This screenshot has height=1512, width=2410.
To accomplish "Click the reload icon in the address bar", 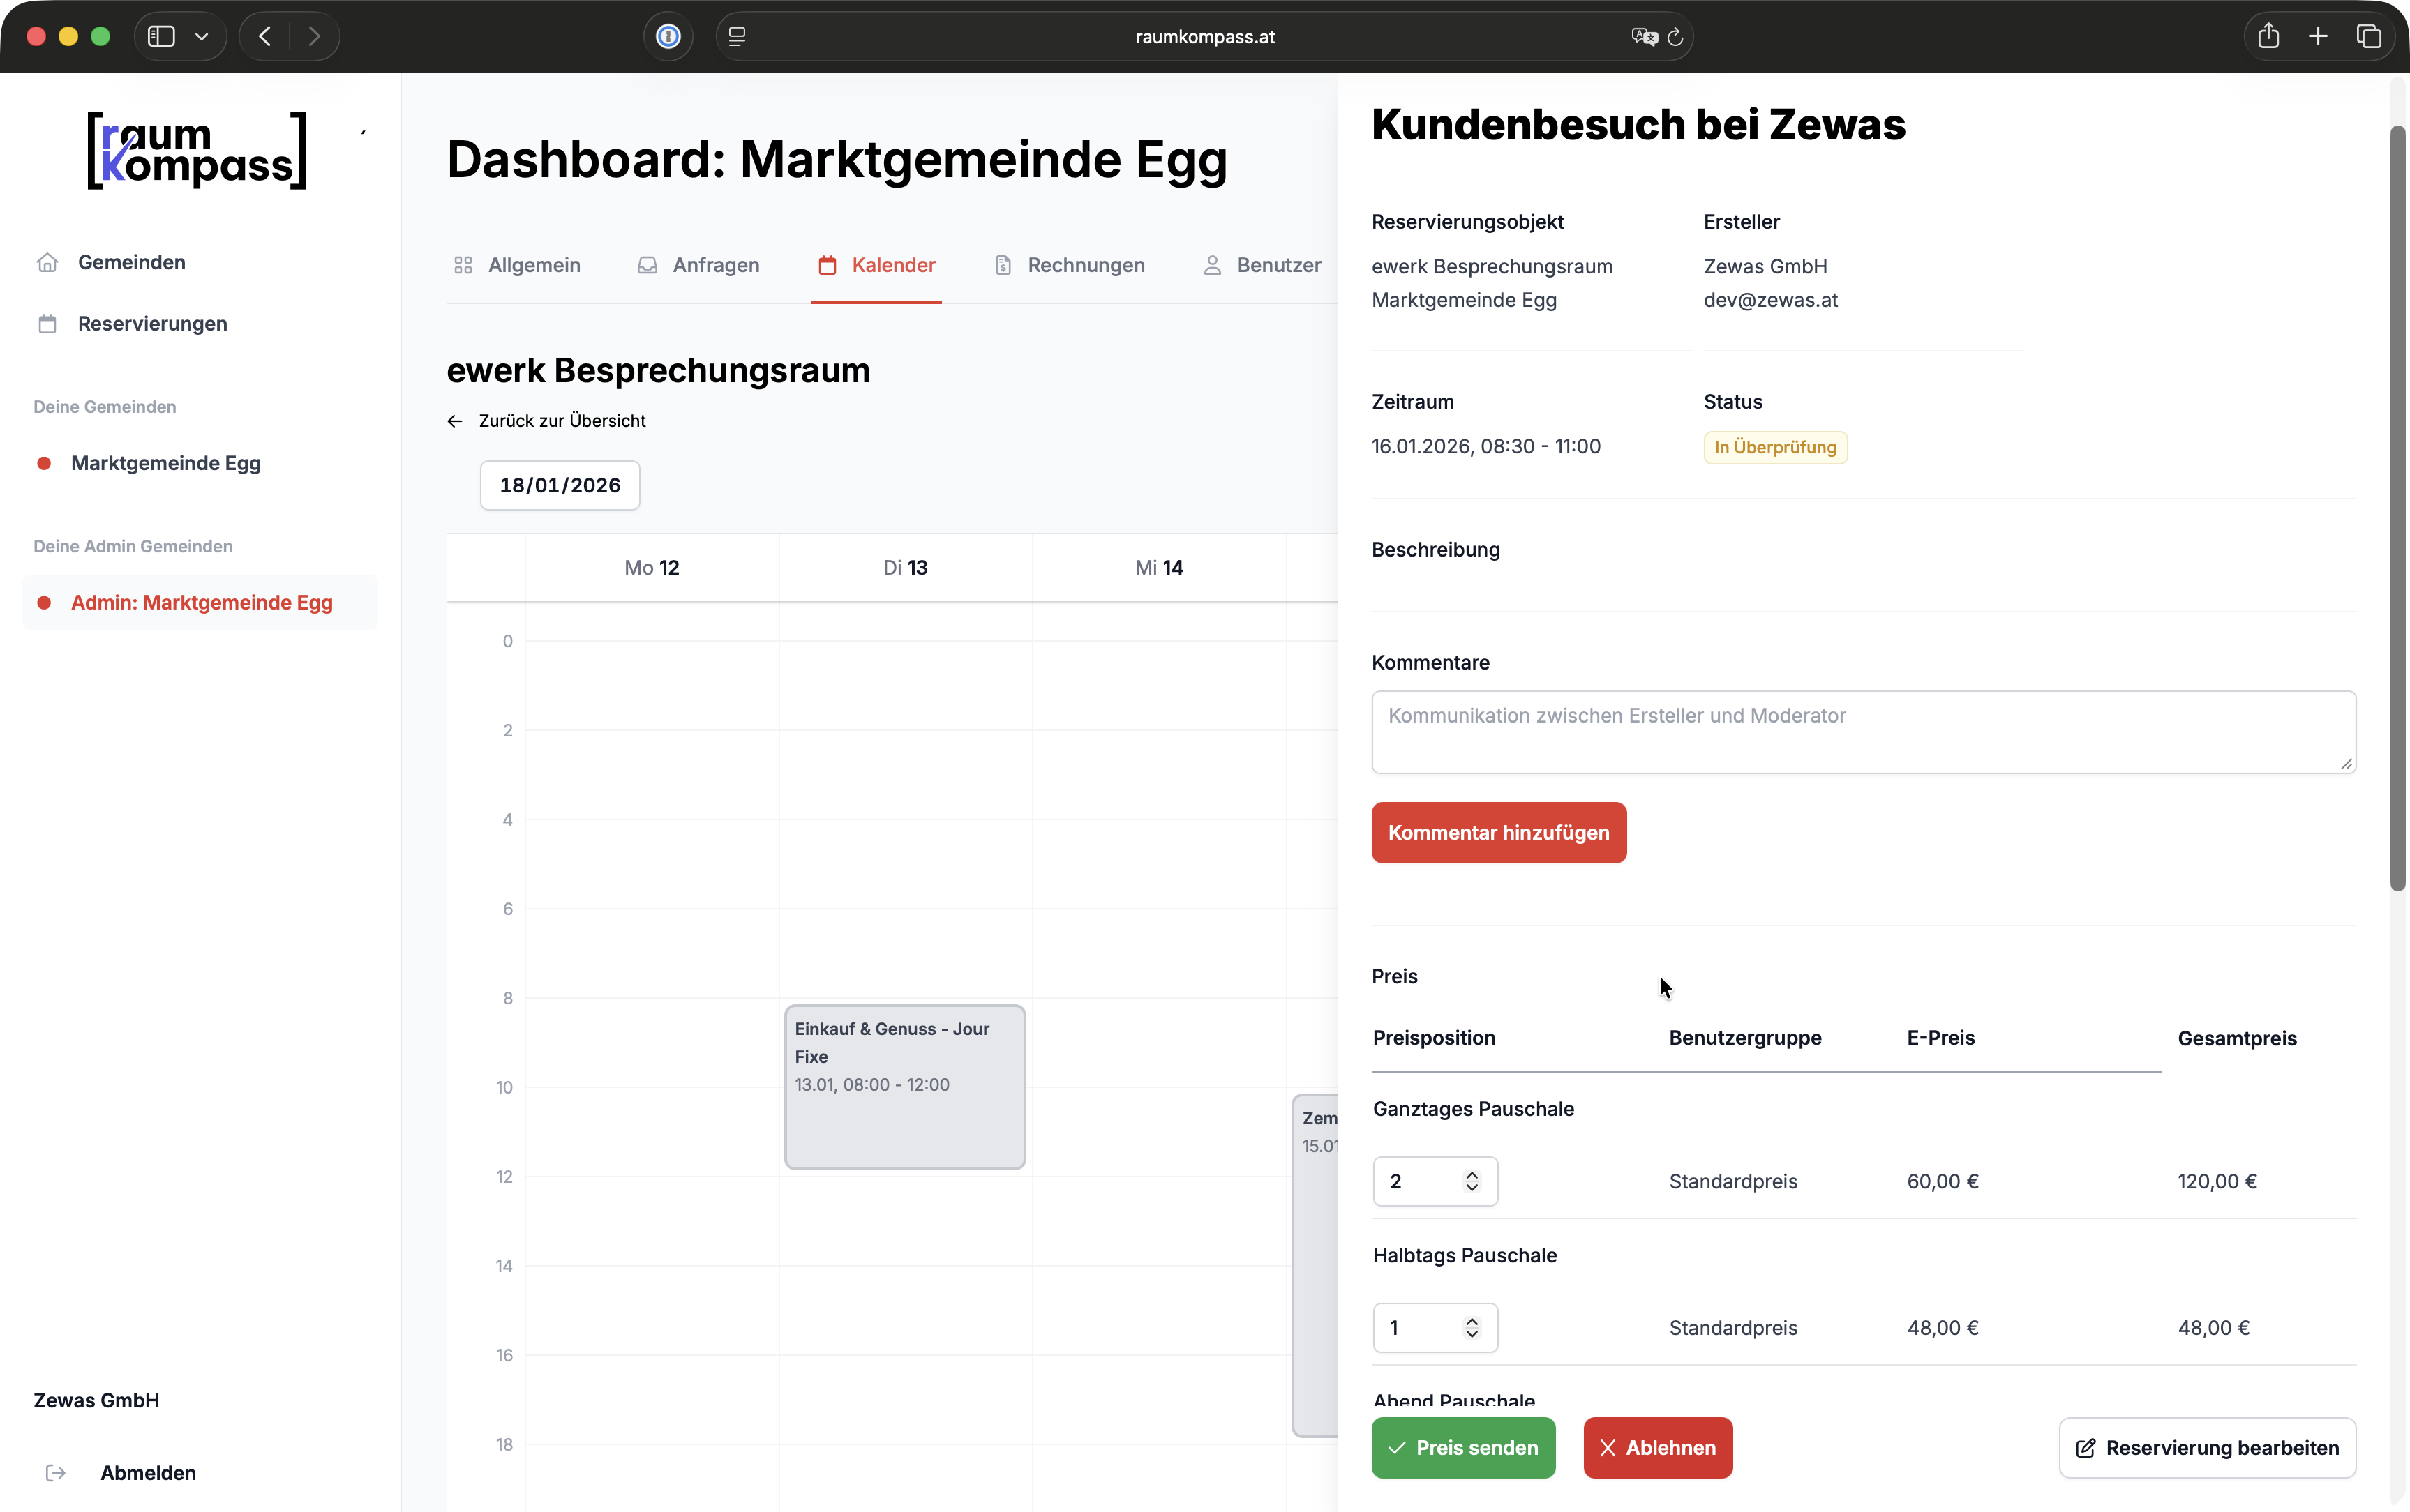I will [1676, 36].
